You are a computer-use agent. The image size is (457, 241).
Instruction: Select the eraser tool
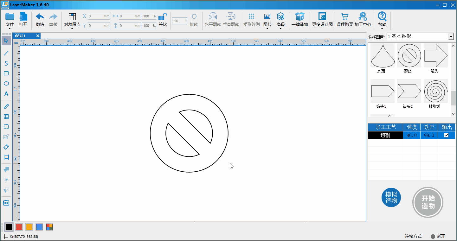[x=6, y=147]
